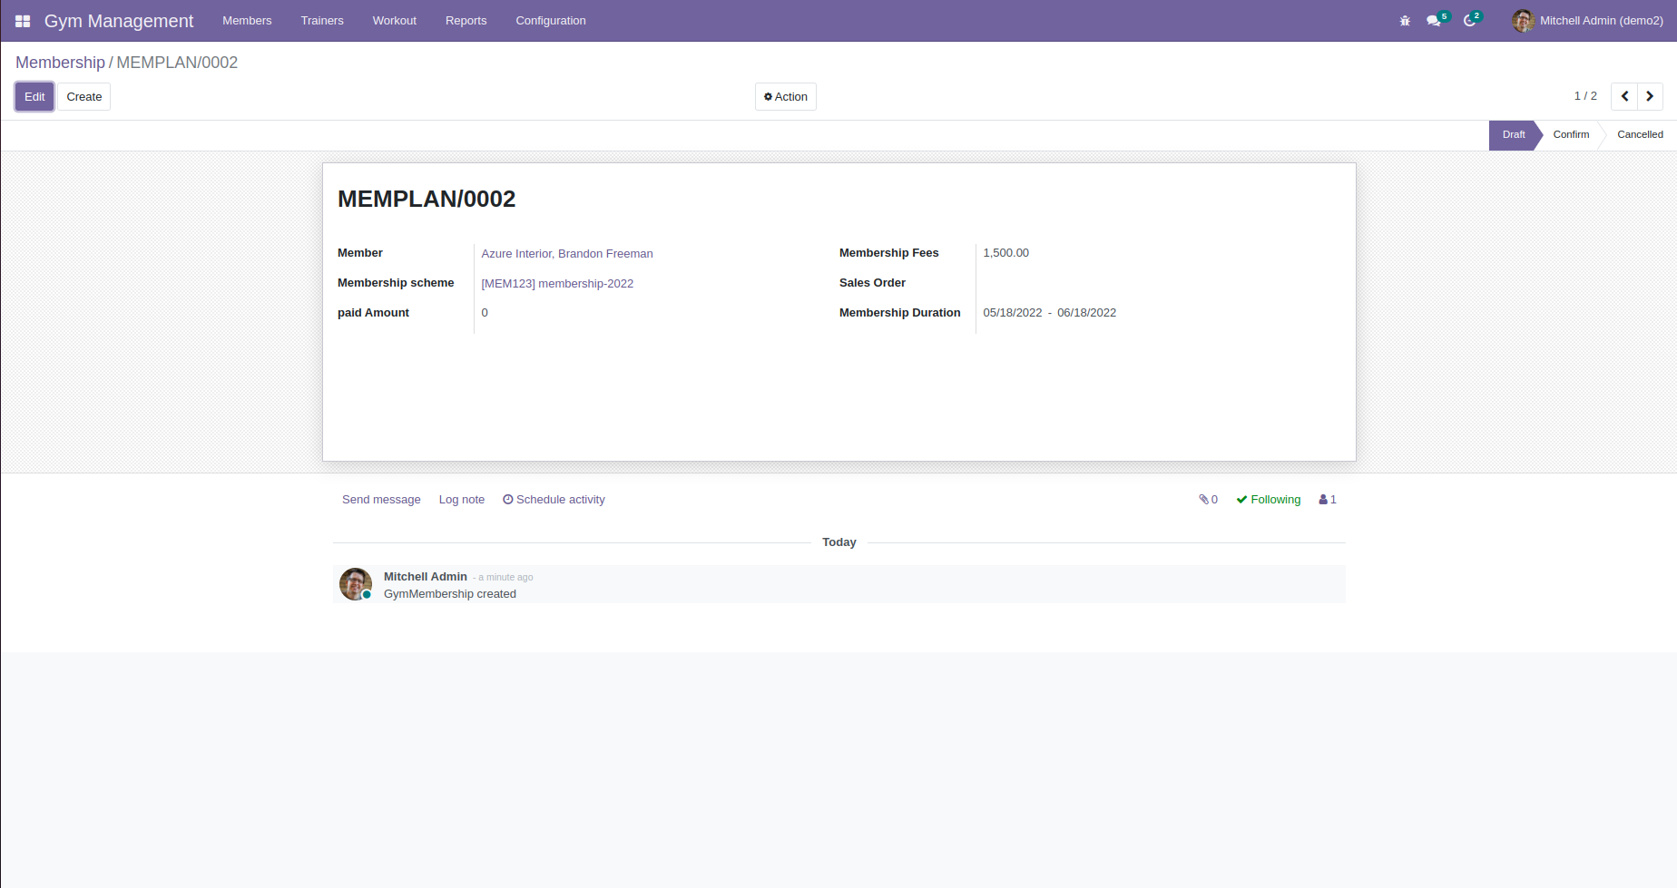Go back to Membership breadcrumb
1677x888 pixels.
tap(61, 63)
